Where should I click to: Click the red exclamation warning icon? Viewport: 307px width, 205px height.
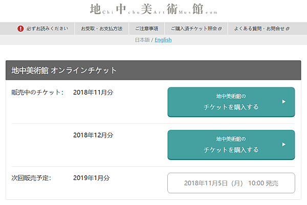point(20,29)
